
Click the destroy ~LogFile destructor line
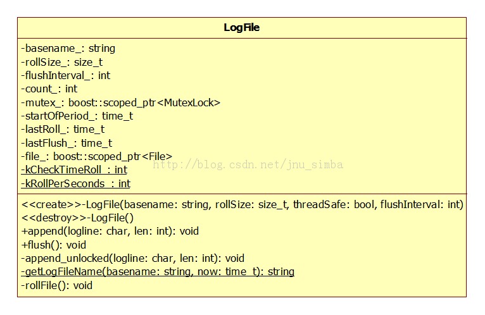click(x=77, y=218)
